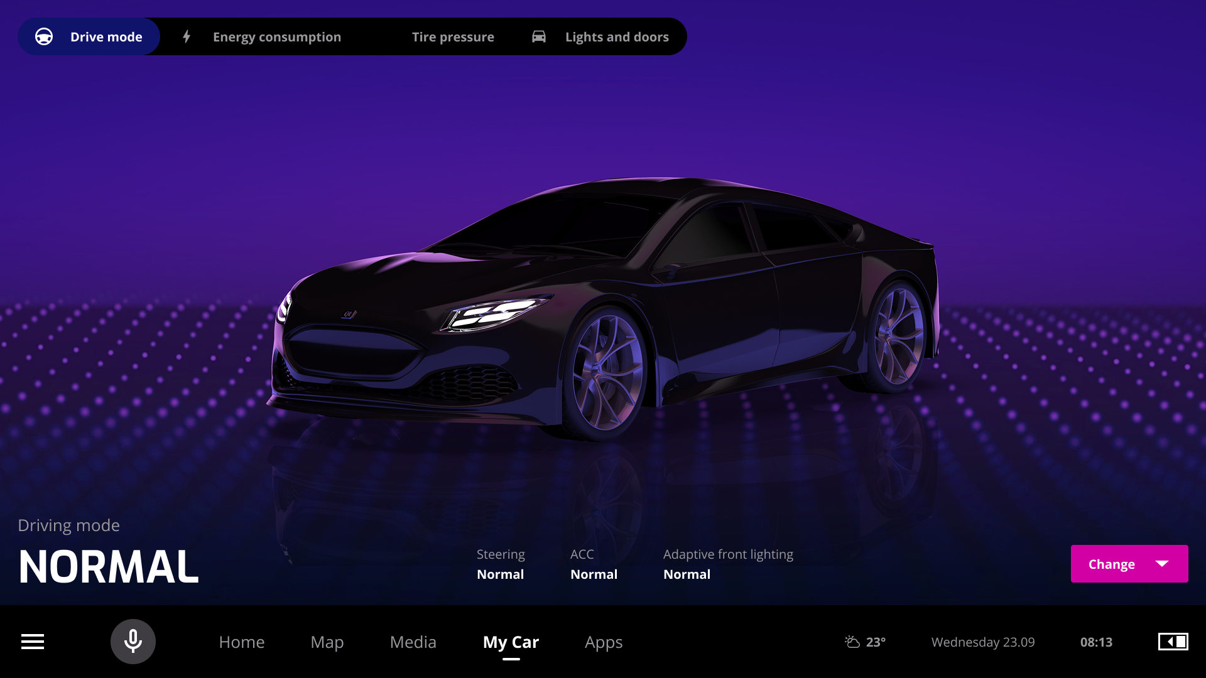
Task: Activate the microphone voice assistant
Action: pos(133,642)
